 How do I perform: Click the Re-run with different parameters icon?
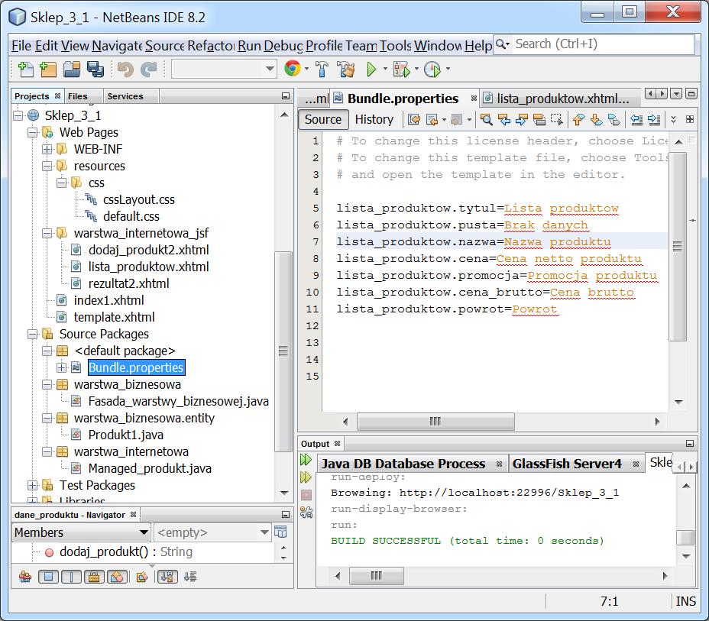306,477
